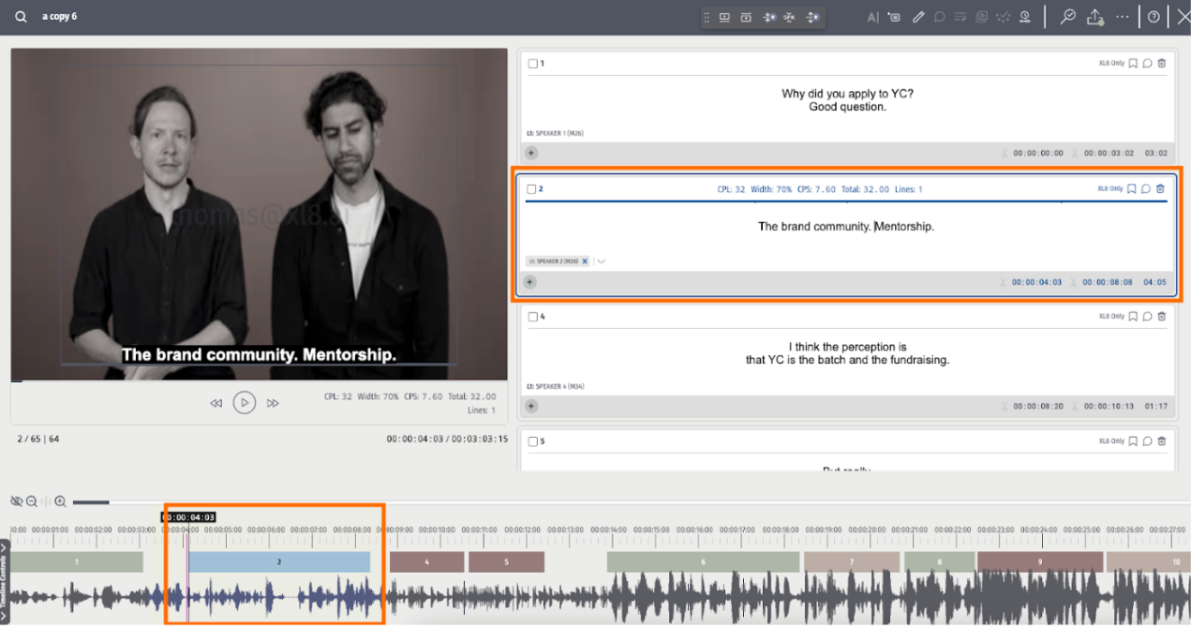Click the Speaker 1 label in subtitle 1
The width and height of the screenshot is (1191, 626).
(x=556, y=133)
